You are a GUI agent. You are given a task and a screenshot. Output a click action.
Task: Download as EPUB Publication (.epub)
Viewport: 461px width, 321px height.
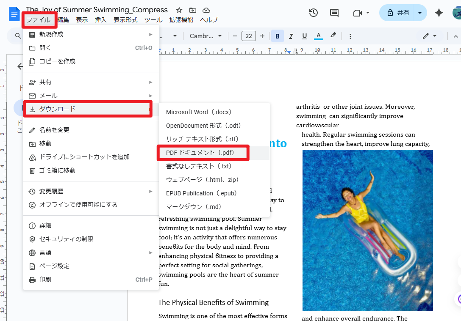pos(214,193)
